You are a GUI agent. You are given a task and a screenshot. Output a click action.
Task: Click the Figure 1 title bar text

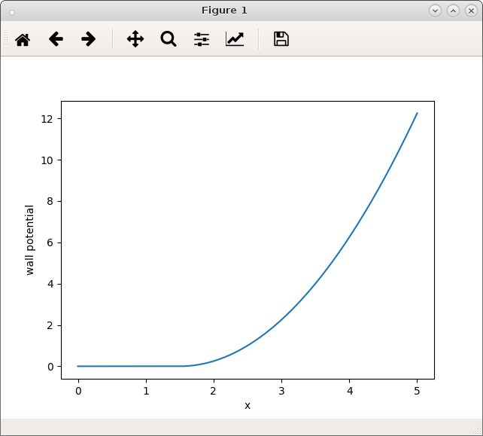(x=224, y=11)
